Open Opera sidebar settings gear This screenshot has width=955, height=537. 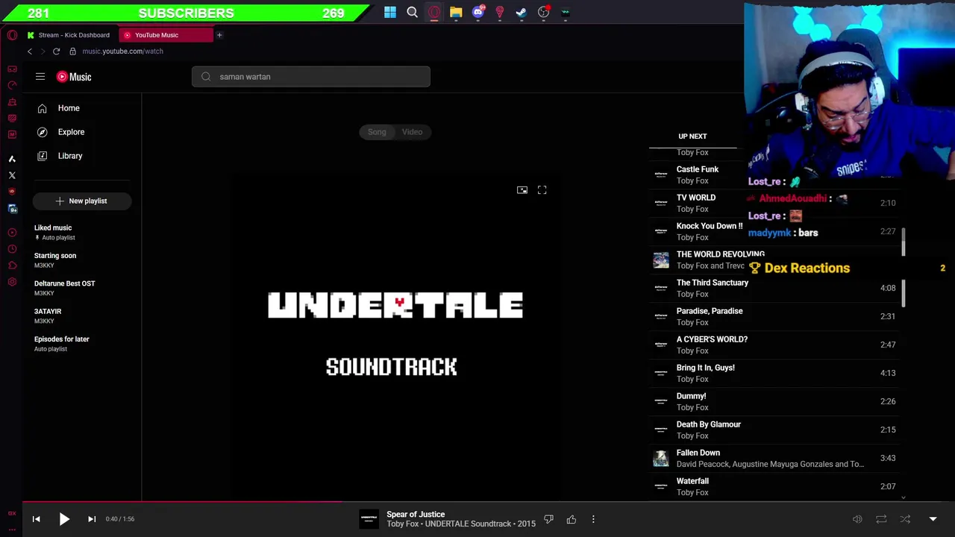pyautogui.click(x=12, y=282)
